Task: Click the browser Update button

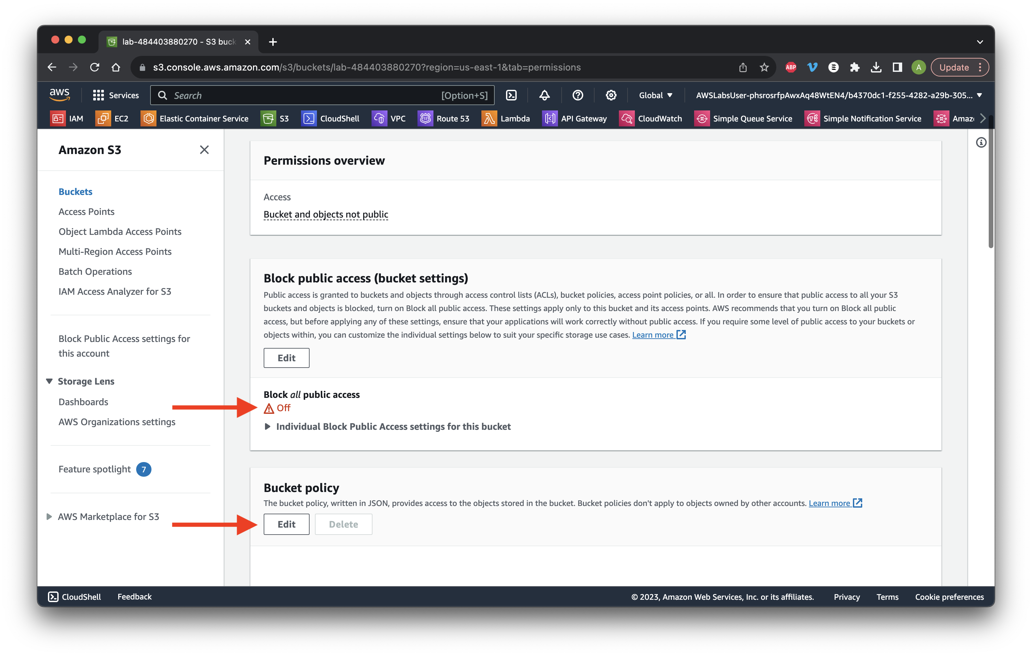Action: tap(959, 67)
